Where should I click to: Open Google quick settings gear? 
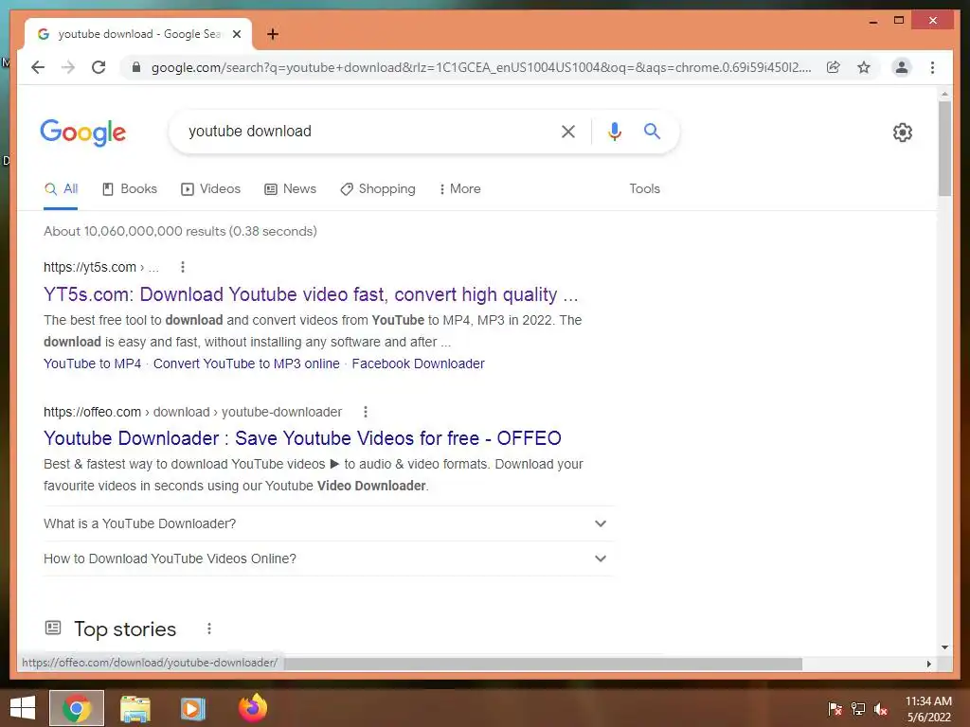[903, 133]
